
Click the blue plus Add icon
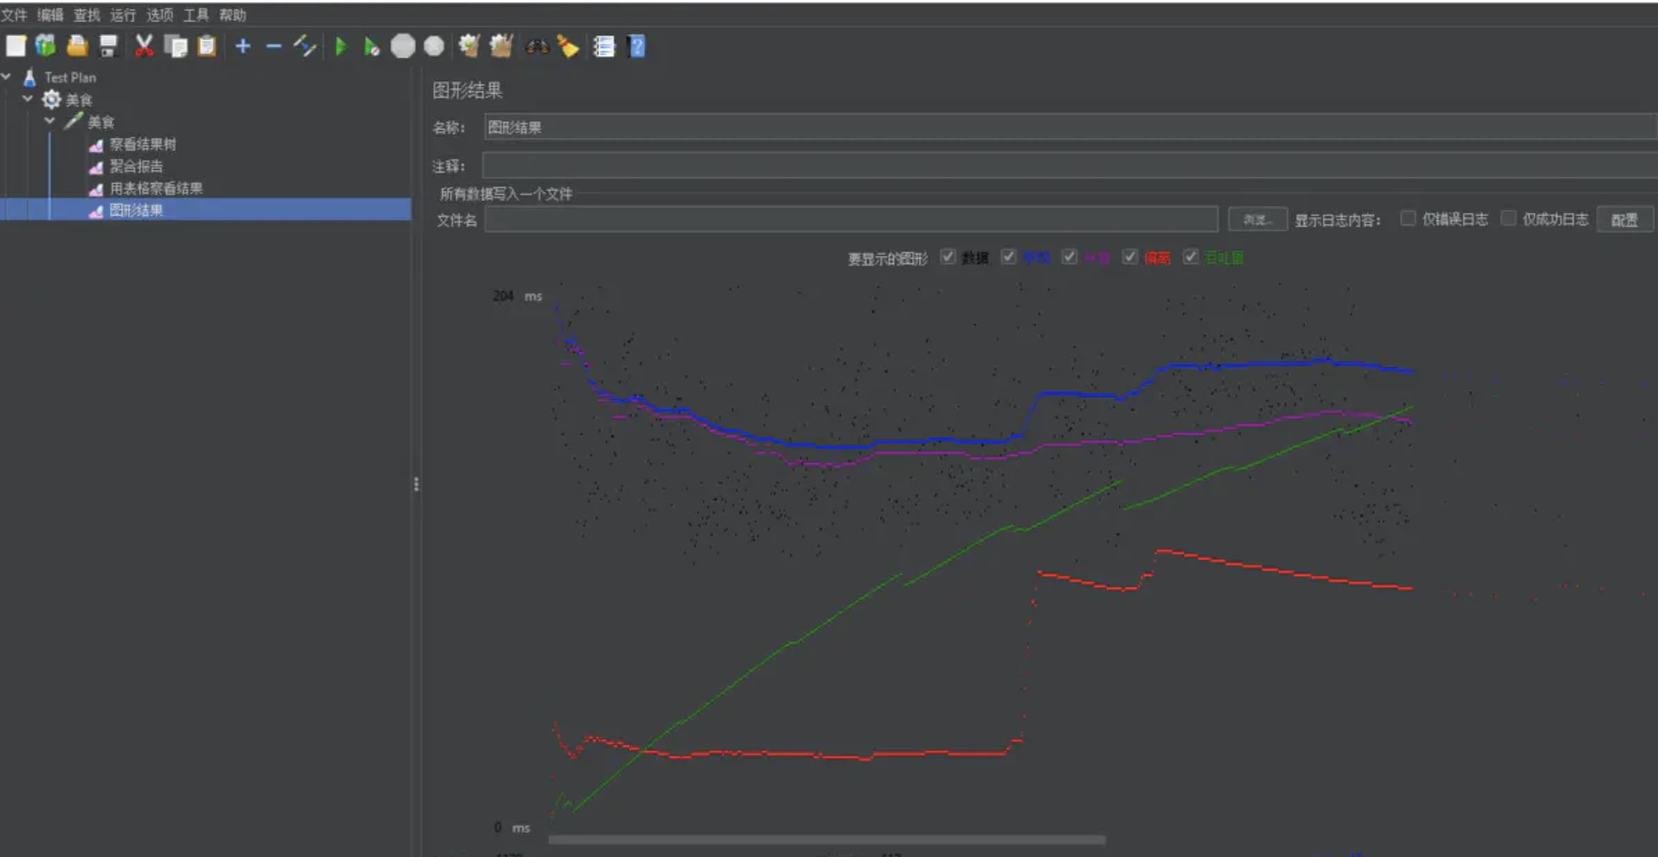point(243,46)
